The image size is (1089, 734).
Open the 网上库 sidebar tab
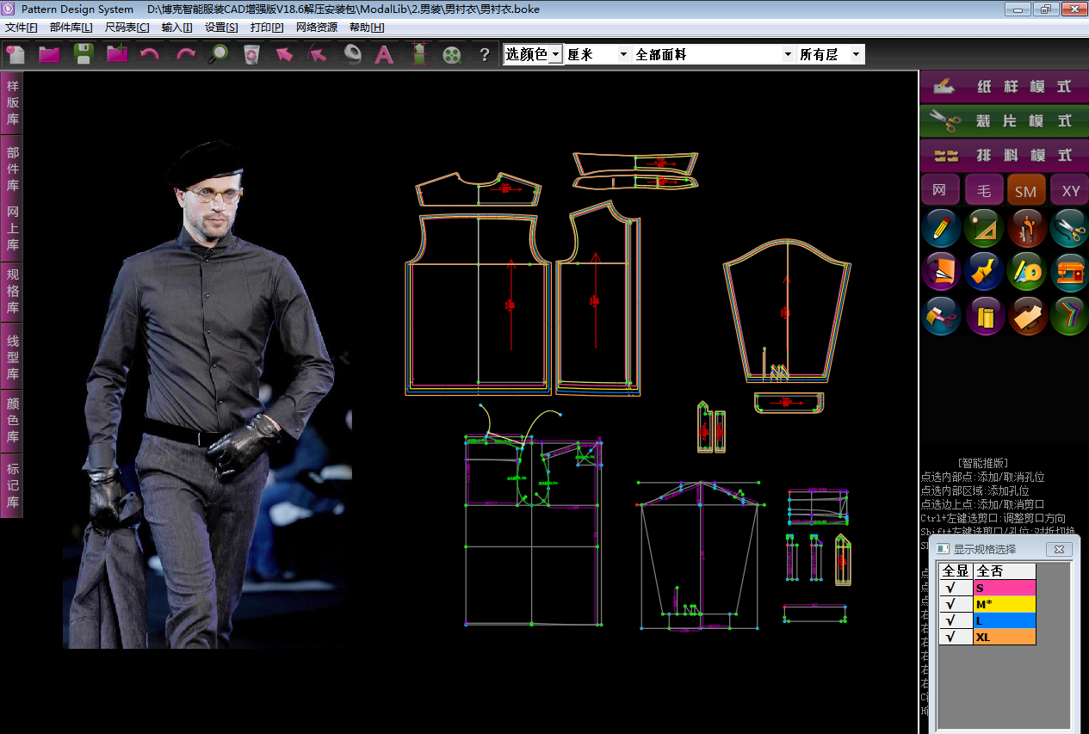[x=12, y=229]
